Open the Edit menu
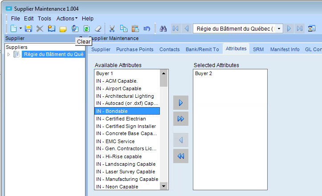This screenshot has width=322, height=196. point(29,19)
